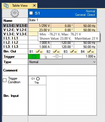Screen dimensions: 105x122
Task: Edit the State 1 name field
Action: click(62, 20)
